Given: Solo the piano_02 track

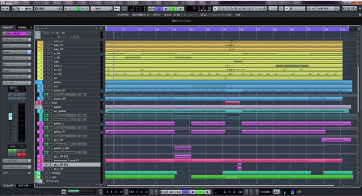Looking at the screenshot, I should (50, 99).
